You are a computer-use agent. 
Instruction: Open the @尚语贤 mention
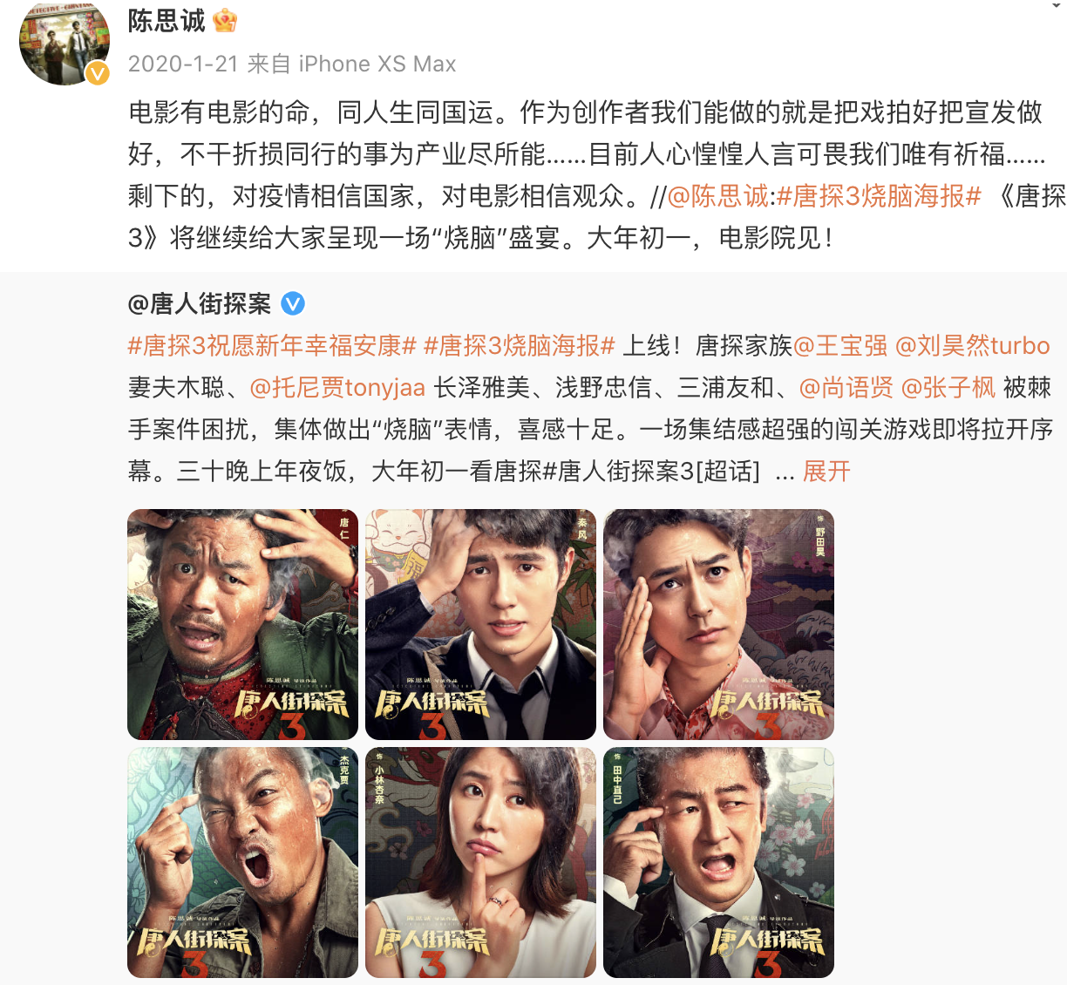point(846,388)
